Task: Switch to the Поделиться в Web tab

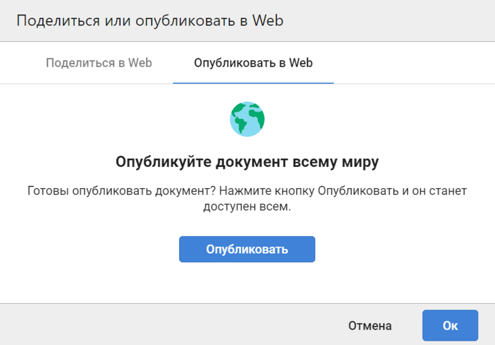Action: (99, 63)
